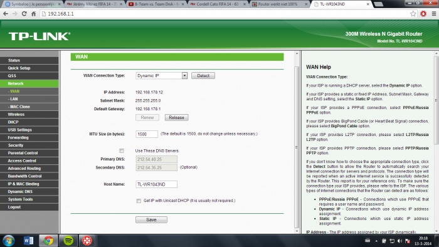Open Windows Start orb
The image size is (439, 247).
[x=9, y=241]
